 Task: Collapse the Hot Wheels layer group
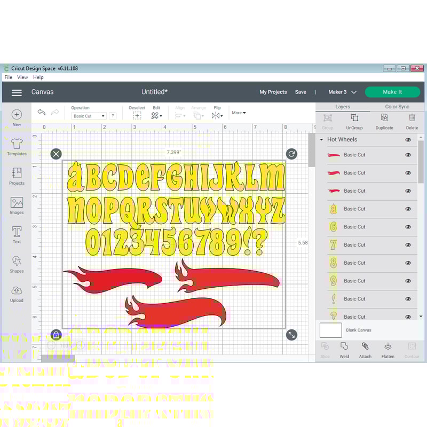321,140
